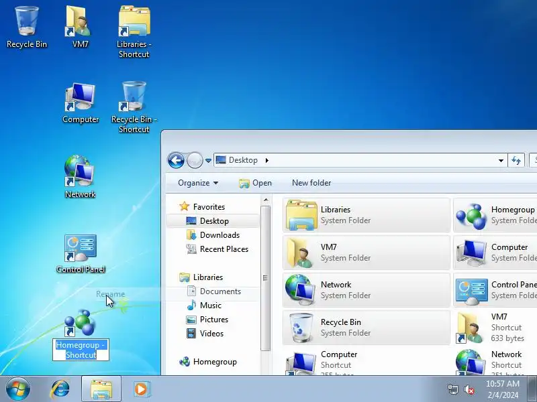Click the Windows Explorer taskbar button
The width and height of the screenshot is (537, 402).
coord(101,389)
